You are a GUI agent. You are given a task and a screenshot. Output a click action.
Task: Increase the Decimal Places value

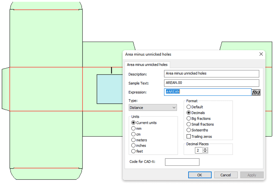(205, 149)
